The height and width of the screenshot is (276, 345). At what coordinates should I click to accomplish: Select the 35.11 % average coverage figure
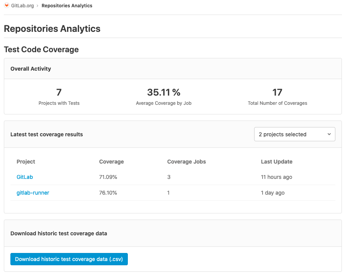point(164,93)
